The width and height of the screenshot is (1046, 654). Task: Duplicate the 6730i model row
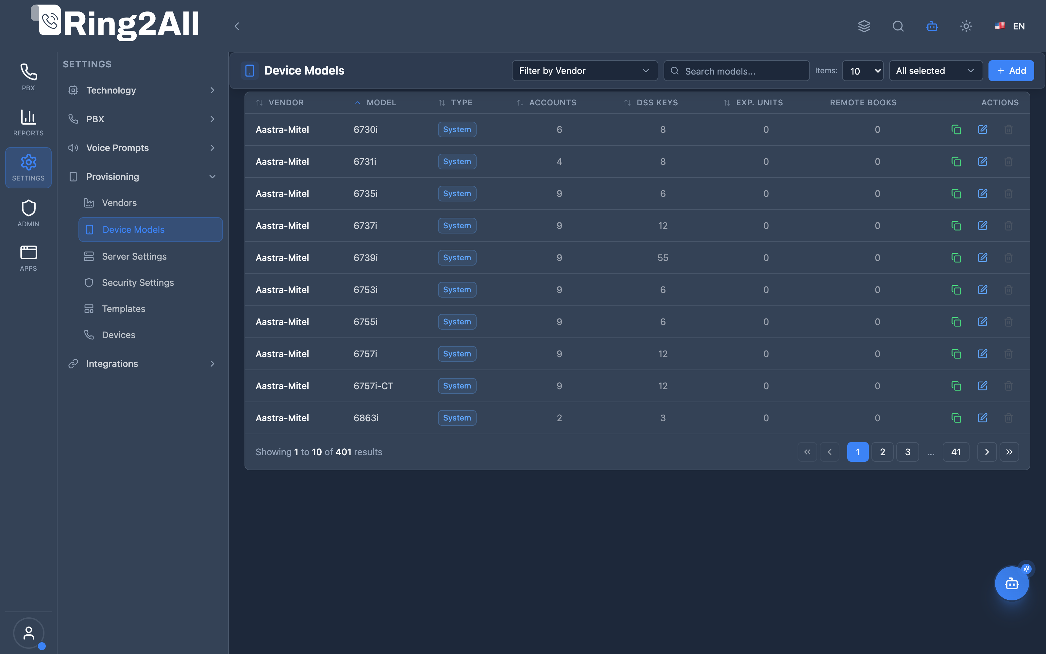(x=956, y=129)
